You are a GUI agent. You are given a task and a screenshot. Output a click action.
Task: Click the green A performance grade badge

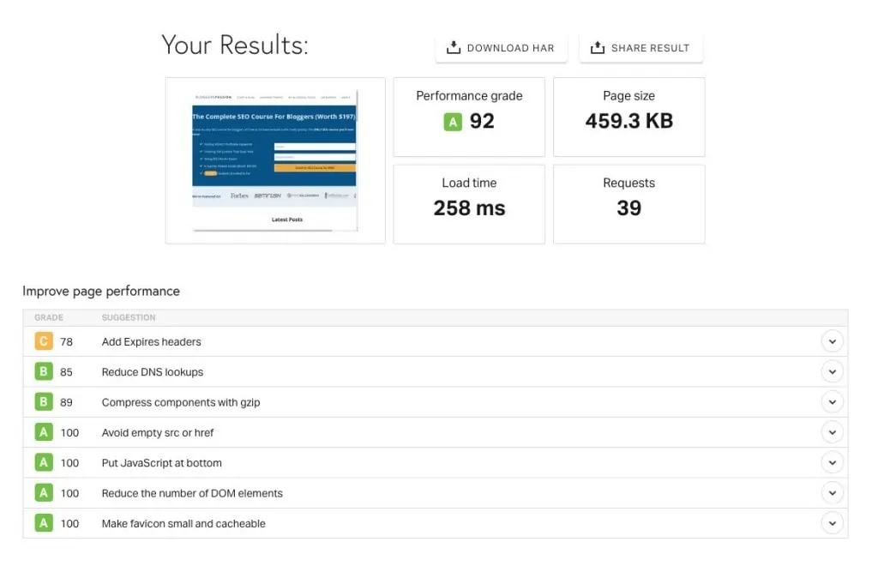453,122
